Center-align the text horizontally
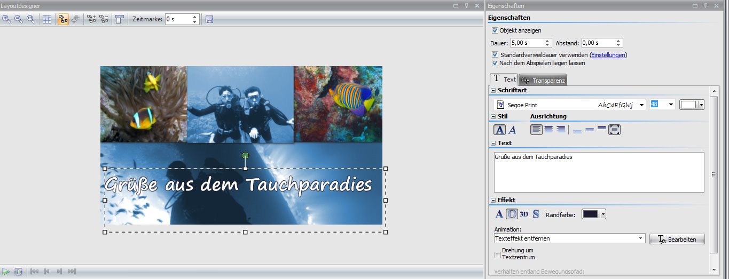Screen dimensions: 729x279 pos(548,130)
